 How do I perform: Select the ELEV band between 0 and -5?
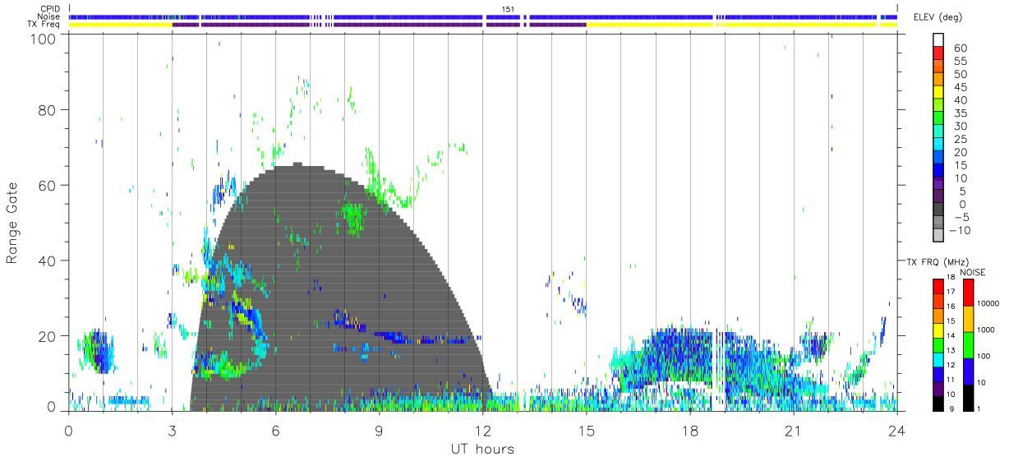(x=939, y=210)
